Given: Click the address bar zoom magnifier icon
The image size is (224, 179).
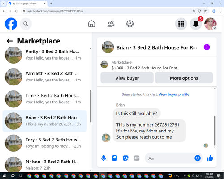Looking at the screenshot, I should pyautogui.click(x=194, y=11).
